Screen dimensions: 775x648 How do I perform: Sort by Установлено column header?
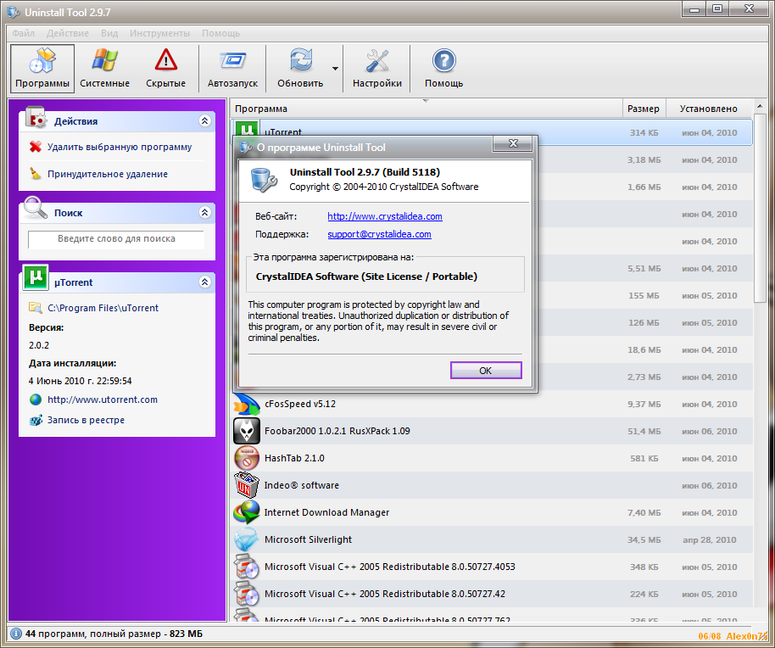click(709, 109)
